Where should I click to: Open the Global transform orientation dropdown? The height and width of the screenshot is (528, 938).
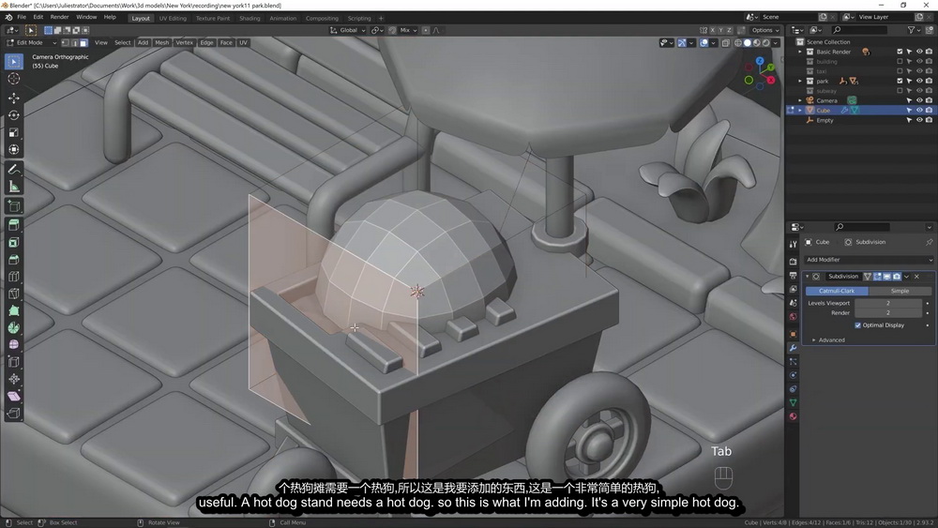(x=348, y=30)
